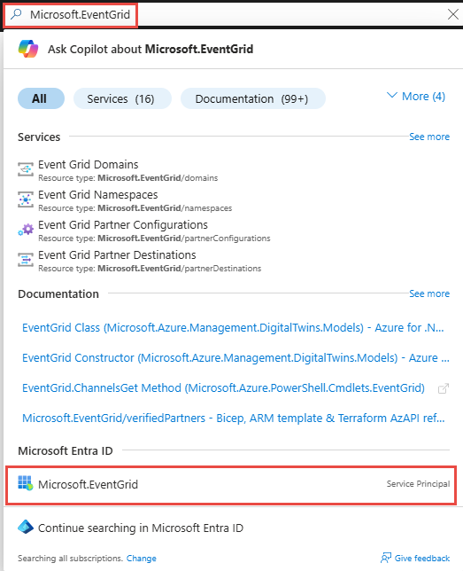This screenshot has width=463, height=571.
Task: Click See more in the Services section
Action: pos(429,137)
